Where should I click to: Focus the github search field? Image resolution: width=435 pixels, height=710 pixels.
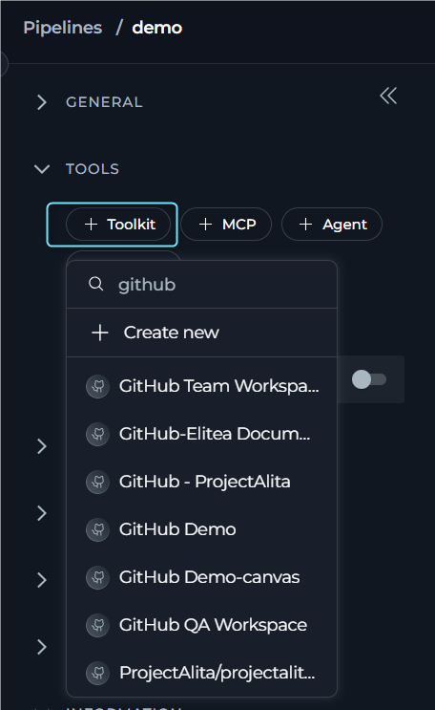point(201,285)
